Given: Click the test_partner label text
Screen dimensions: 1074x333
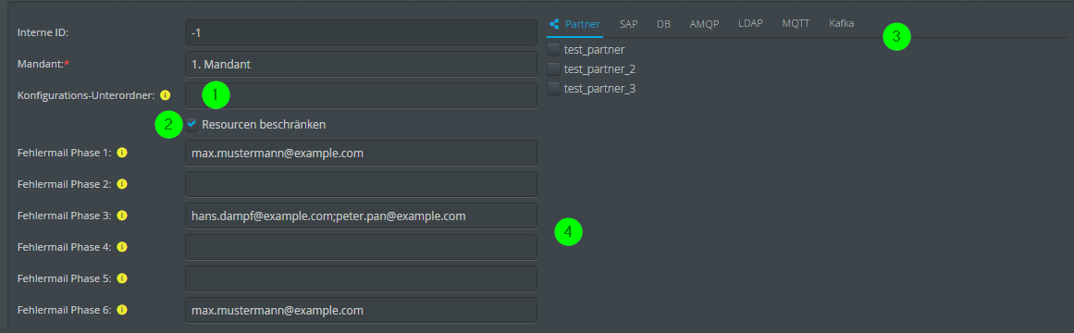Looking at the screenshot, I should click(x=594, y=49).
